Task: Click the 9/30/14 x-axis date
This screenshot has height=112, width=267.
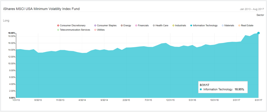Action: 104,100
